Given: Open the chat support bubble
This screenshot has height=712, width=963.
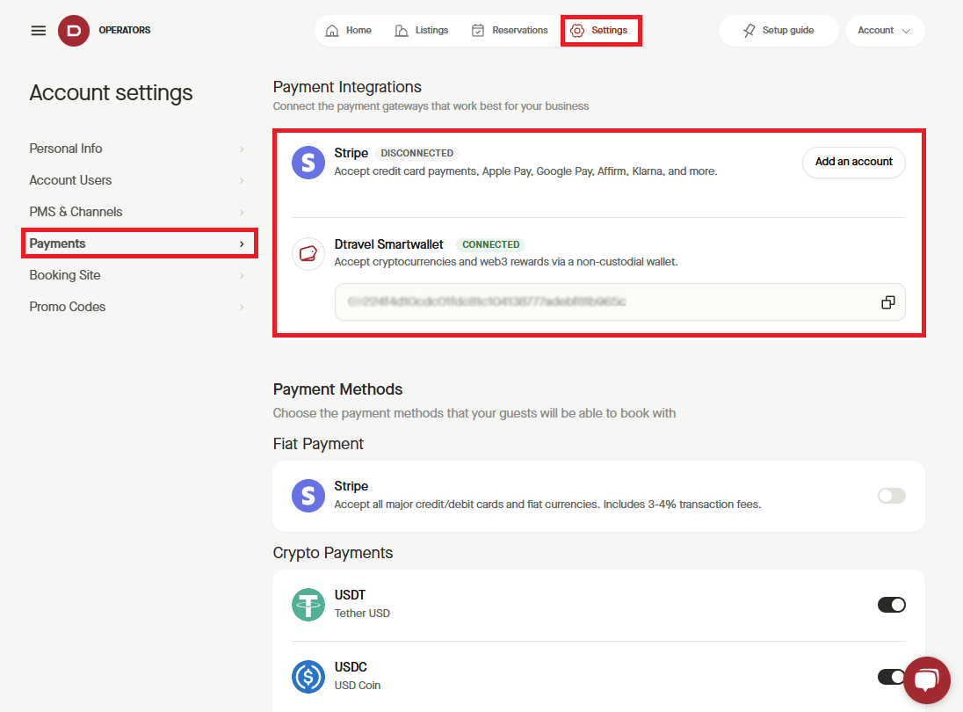Looking at the screenshot, I should [x=927, y=680].
